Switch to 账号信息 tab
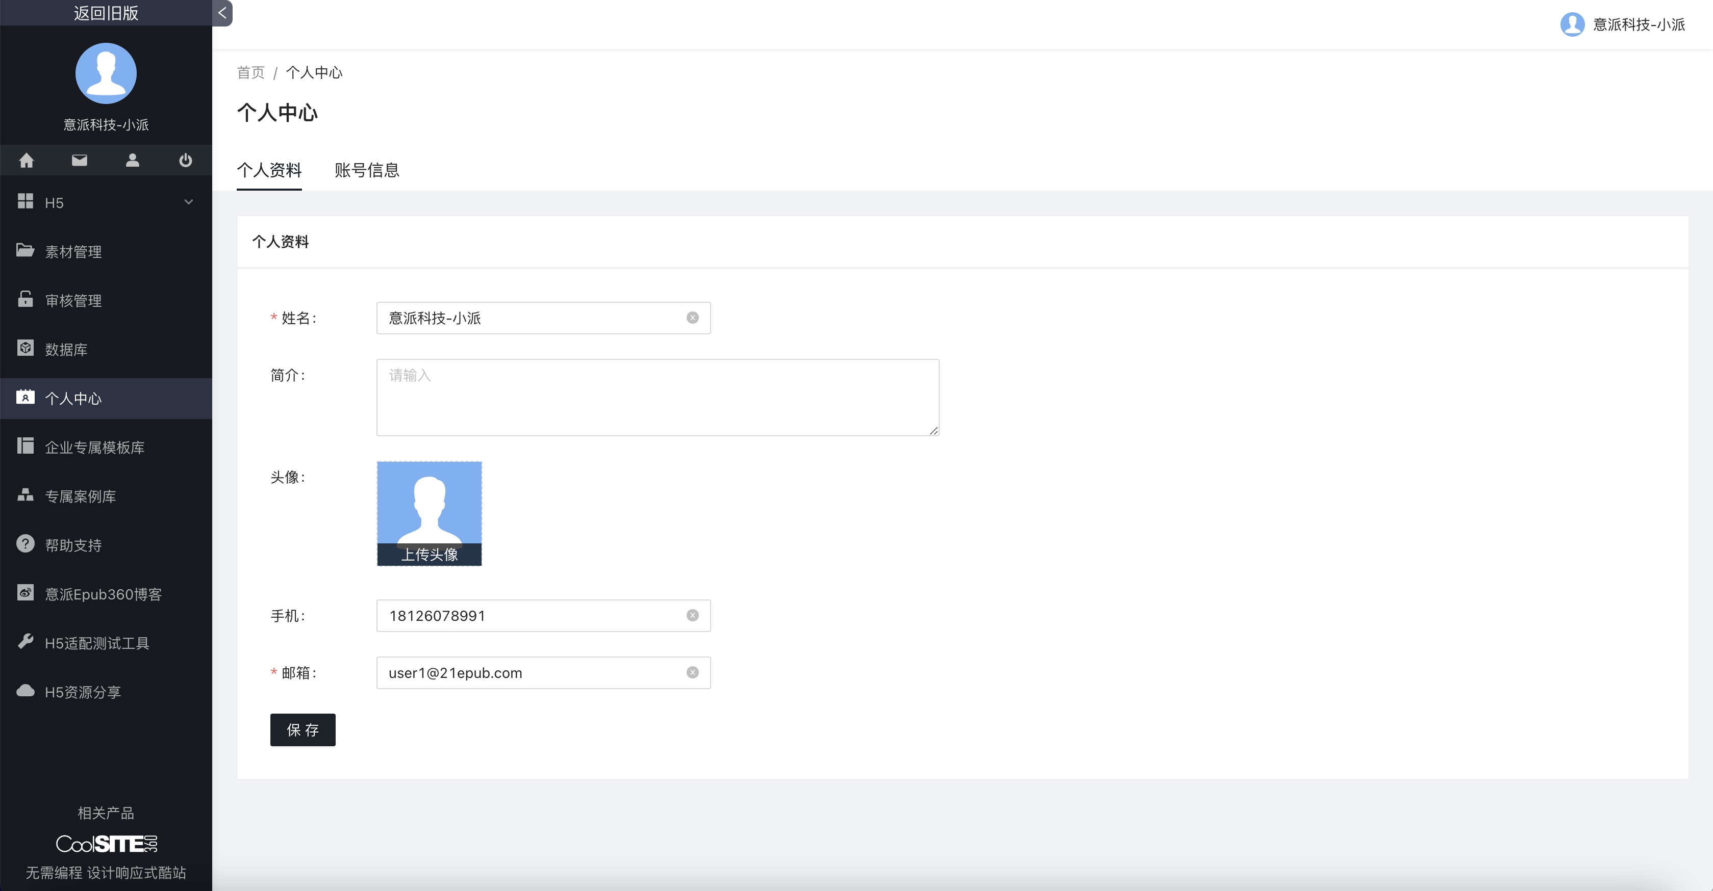1713x891 pixels. [366, 170]
